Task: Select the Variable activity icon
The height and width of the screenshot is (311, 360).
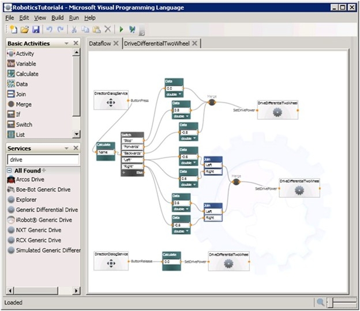Action: [11, 63]
